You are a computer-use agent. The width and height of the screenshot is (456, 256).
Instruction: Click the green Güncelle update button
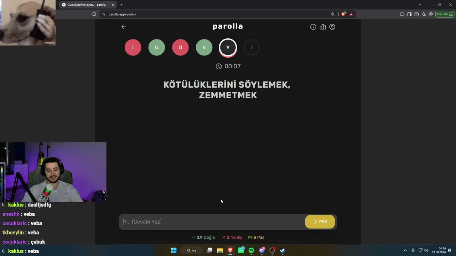(x=445, y=14)
